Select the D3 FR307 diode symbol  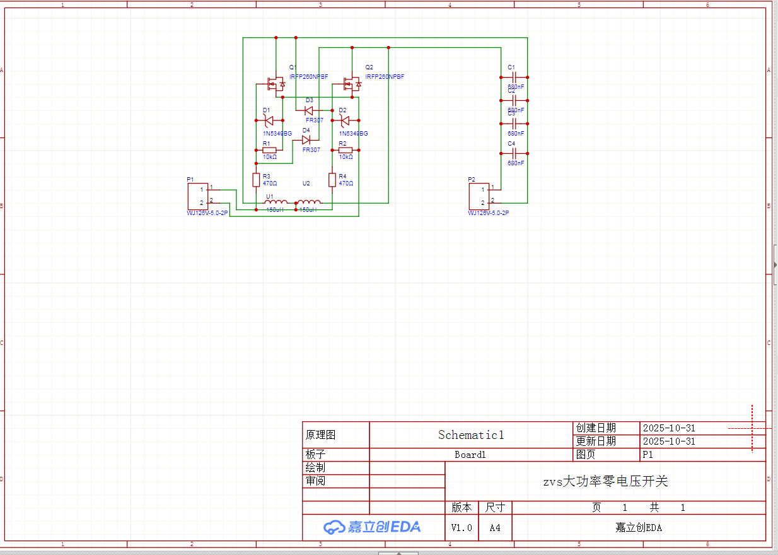pyautogui.click(x=309, y=110)
